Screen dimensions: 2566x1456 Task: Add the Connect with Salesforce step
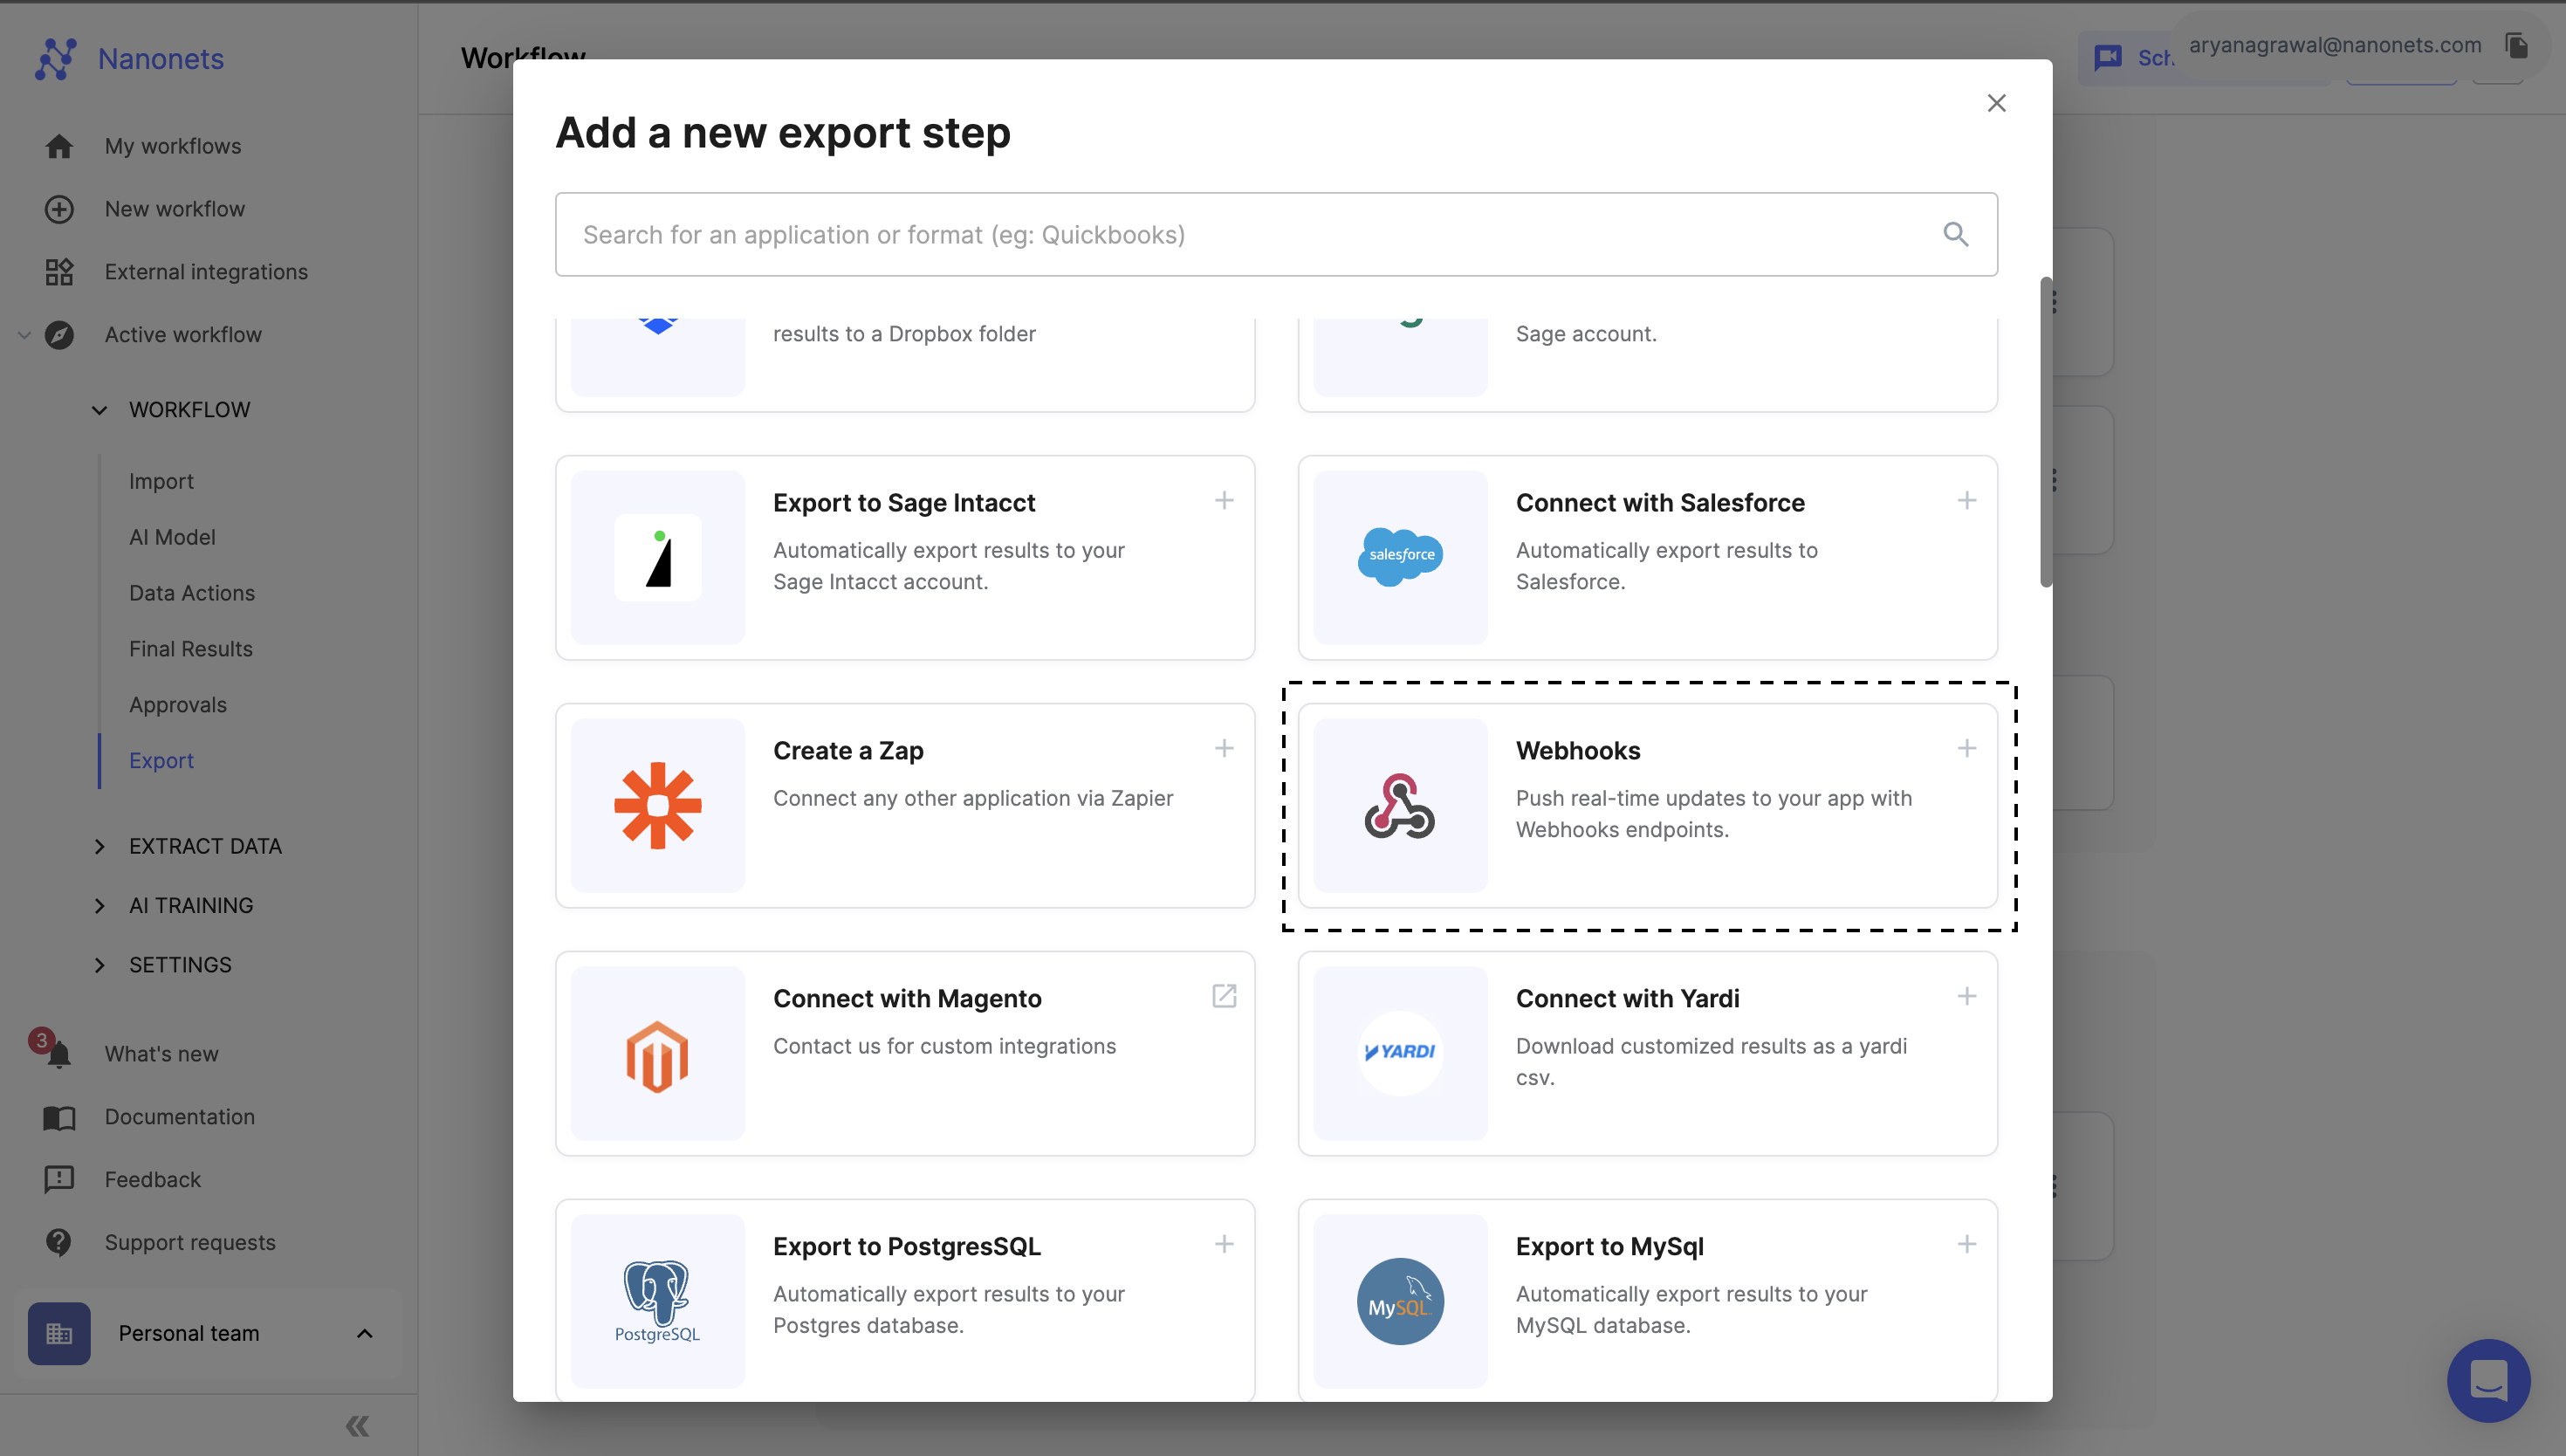pyautogui.click(x=1966, y=500)
